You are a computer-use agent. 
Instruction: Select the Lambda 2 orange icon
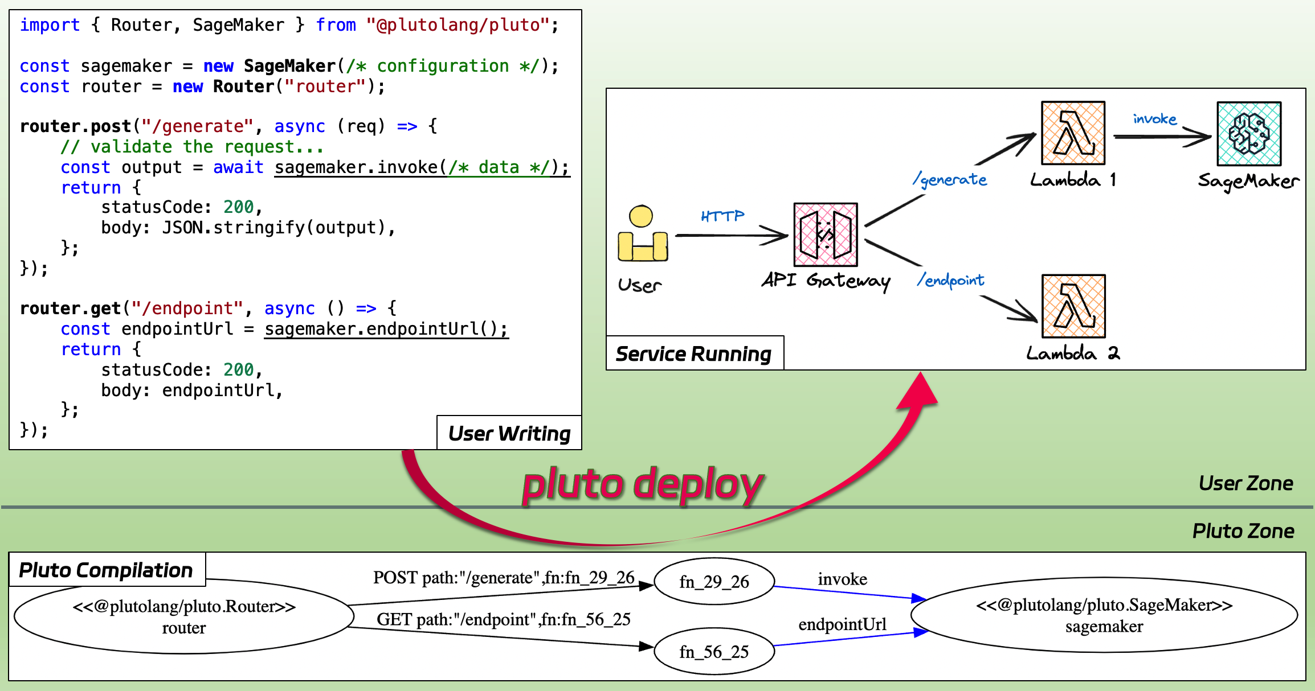(1073, 306)
